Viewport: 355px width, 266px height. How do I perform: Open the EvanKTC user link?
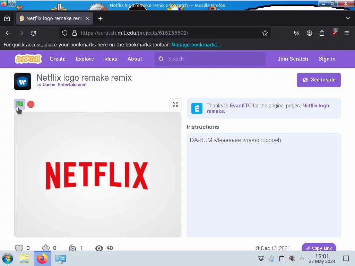pos(241,106)
